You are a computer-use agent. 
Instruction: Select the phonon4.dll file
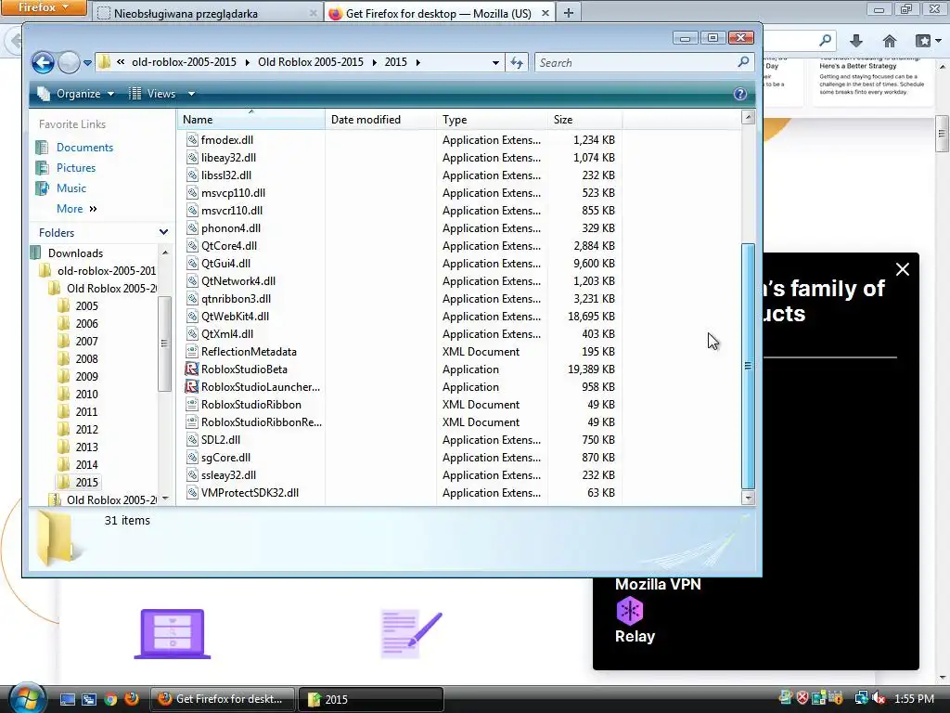231,227
